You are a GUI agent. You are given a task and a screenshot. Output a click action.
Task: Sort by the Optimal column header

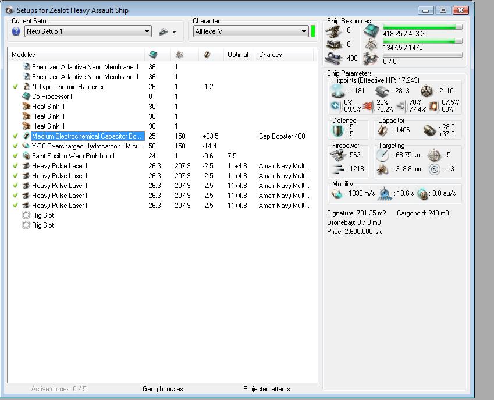pyautogui.click(x=238, y=55)
